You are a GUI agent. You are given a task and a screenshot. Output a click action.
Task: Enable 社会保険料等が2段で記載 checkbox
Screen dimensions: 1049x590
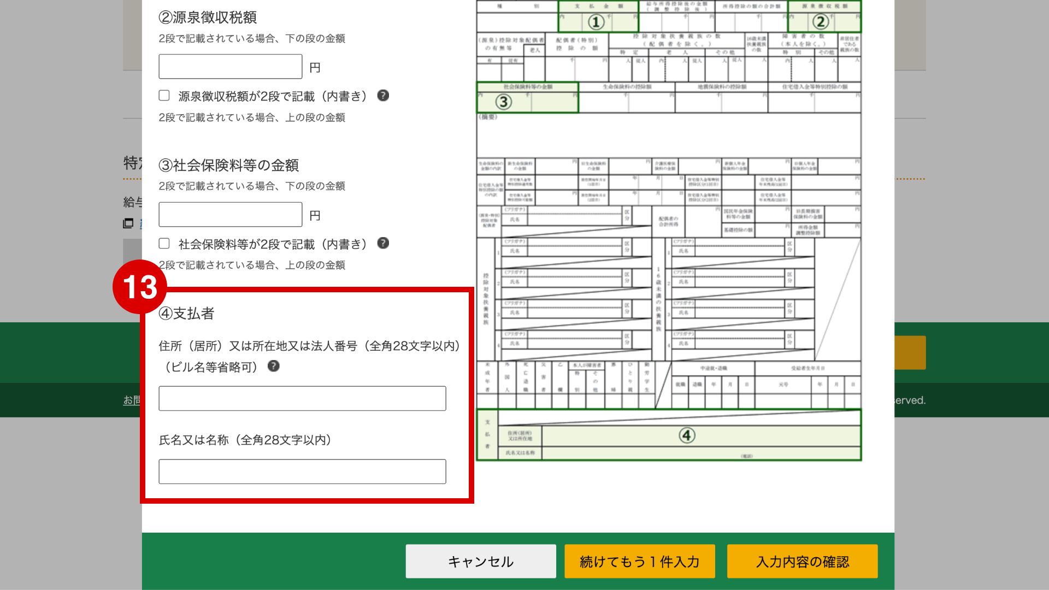[x=164, y=244]
